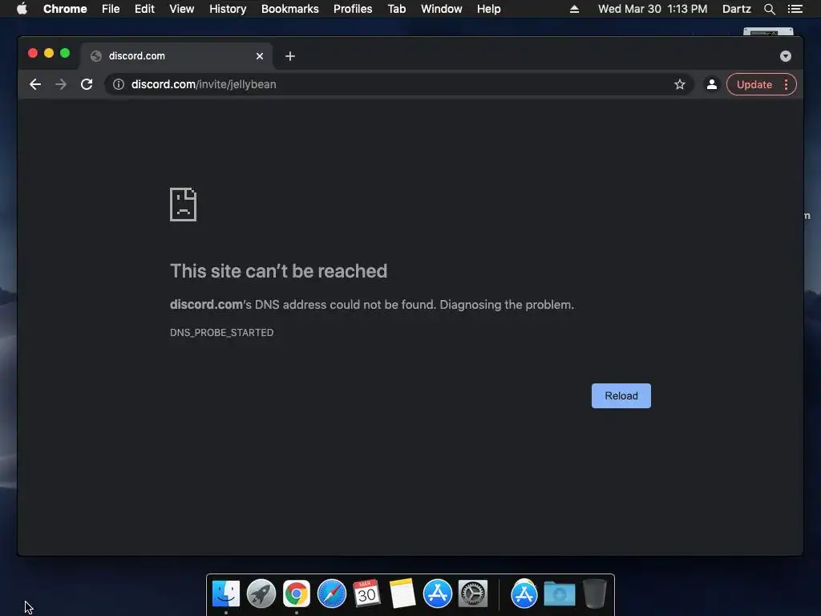Viewport: 821px width, 616px height.
Task: Click the address bar URL field
Action: pos(398,84)
